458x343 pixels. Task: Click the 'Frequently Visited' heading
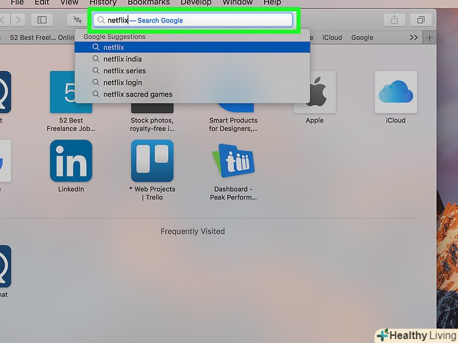point(193,231)
